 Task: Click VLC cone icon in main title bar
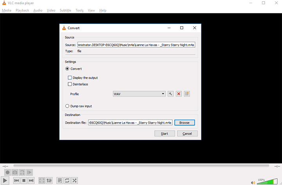pos(4,3)
